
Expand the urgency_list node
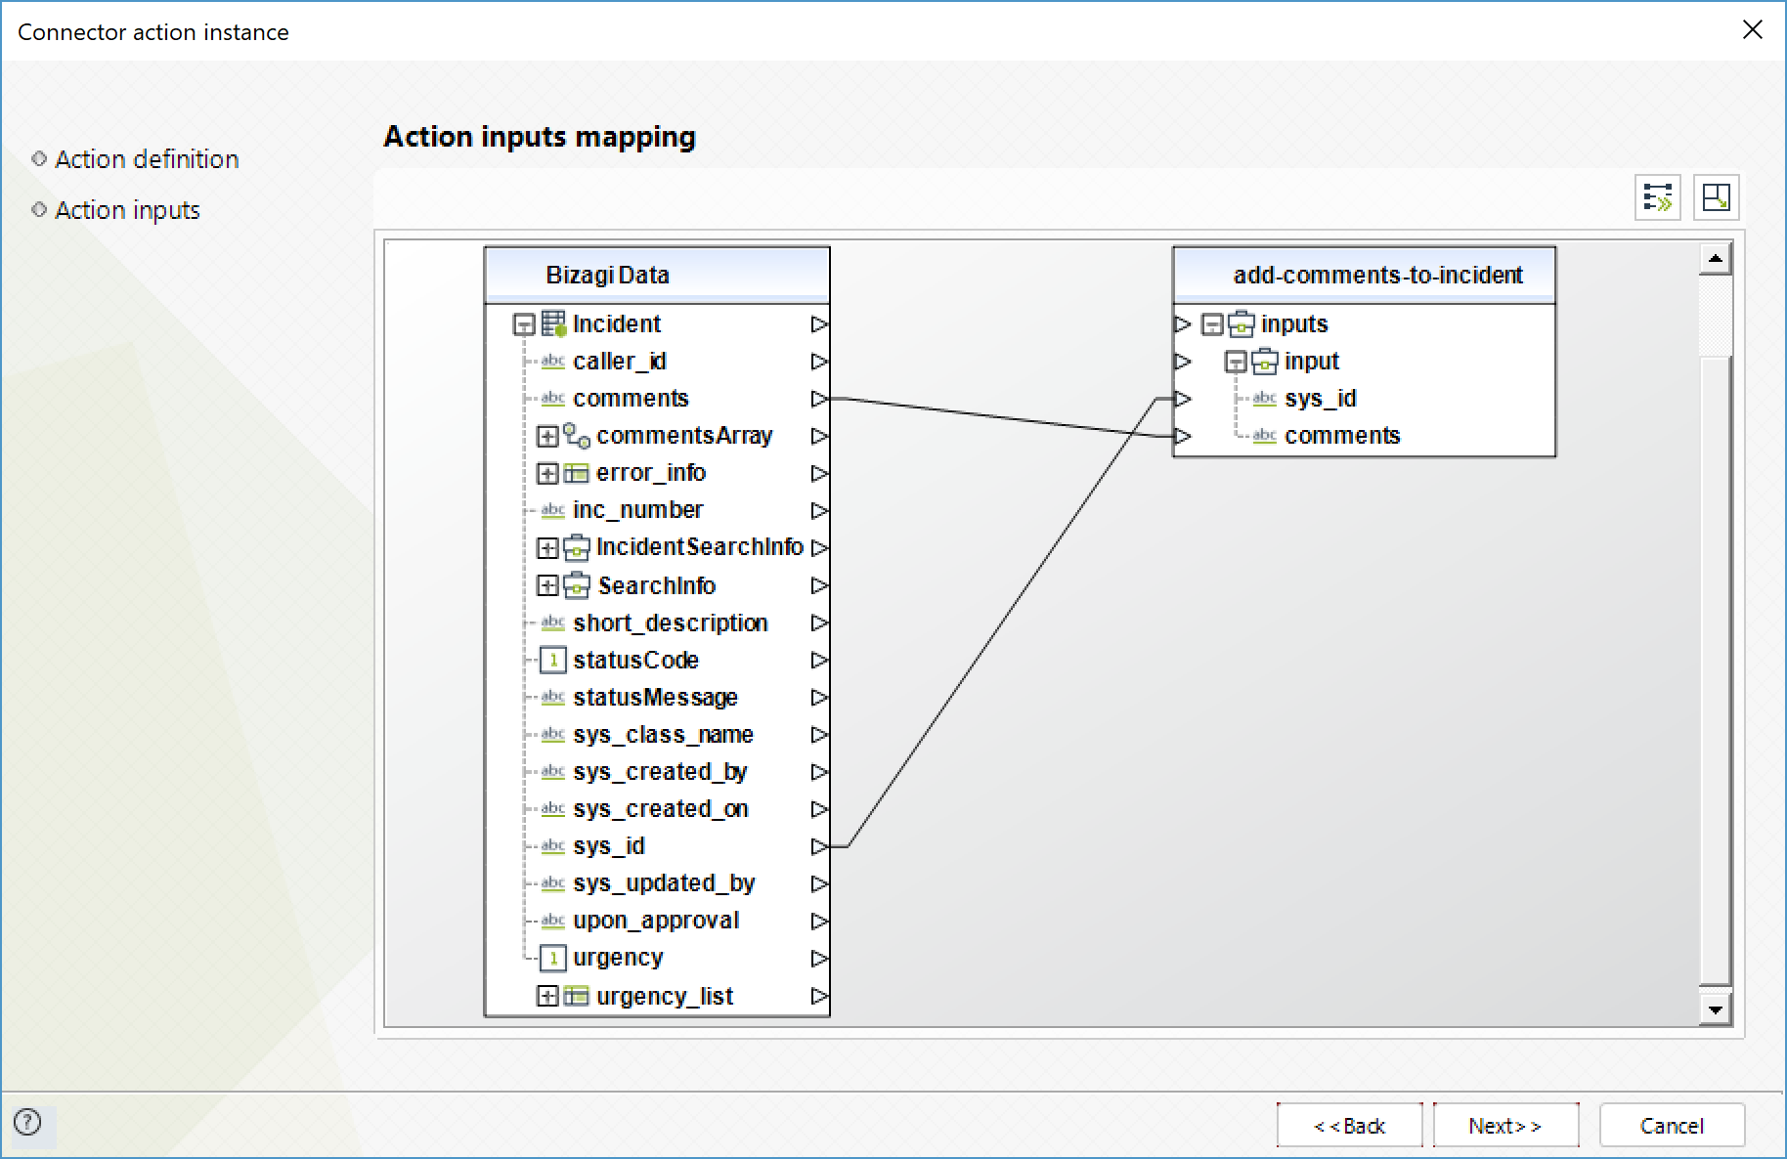click(547, 996)
